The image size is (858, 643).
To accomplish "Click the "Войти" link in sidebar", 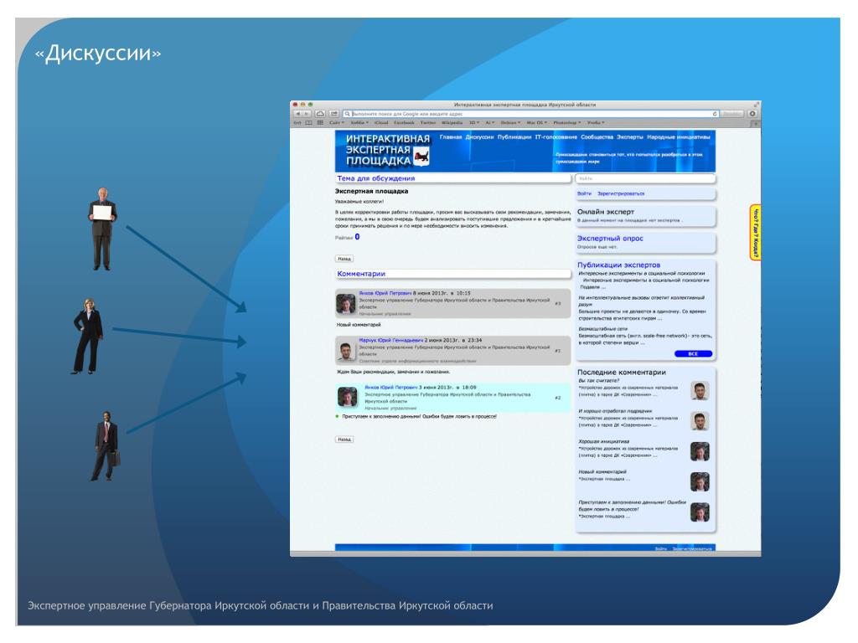I will [x=584, y=193].
